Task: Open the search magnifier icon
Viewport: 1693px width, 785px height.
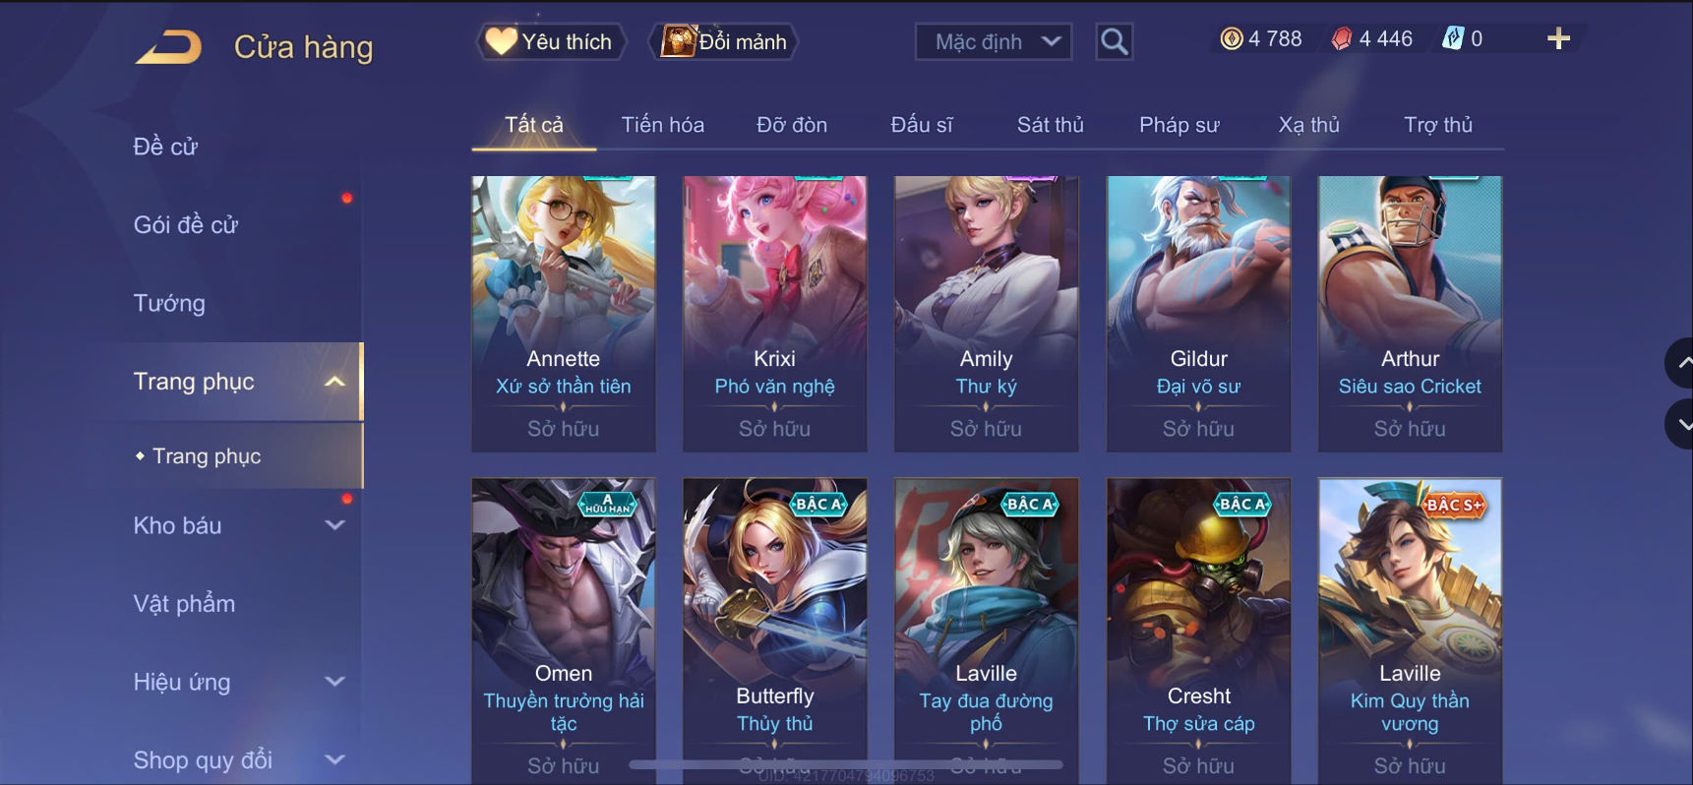Action: tap(1114, 41)
